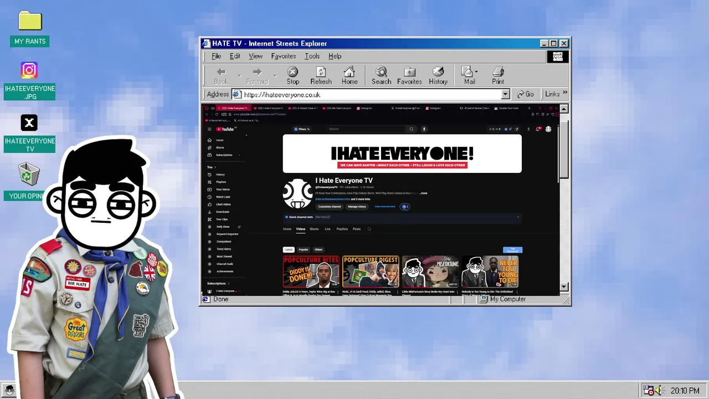
Task: Click the explorer scrollbar up arrow
Action: (564, 109)
